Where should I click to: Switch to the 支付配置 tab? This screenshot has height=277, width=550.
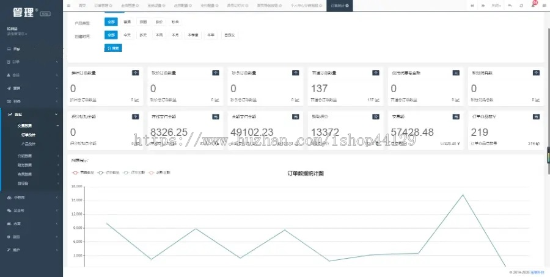click(210, 5)
